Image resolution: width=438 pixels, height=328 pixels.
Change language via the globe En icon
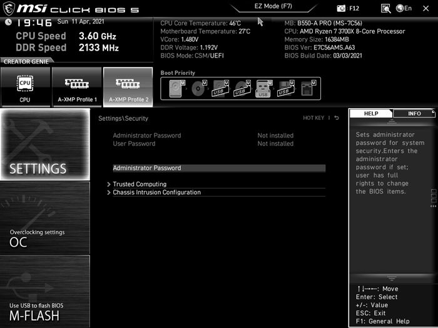click(x=404, y=8)
